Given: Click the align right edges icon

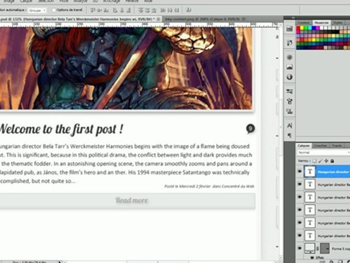Looking at the screenshot, I should [129, 10].
